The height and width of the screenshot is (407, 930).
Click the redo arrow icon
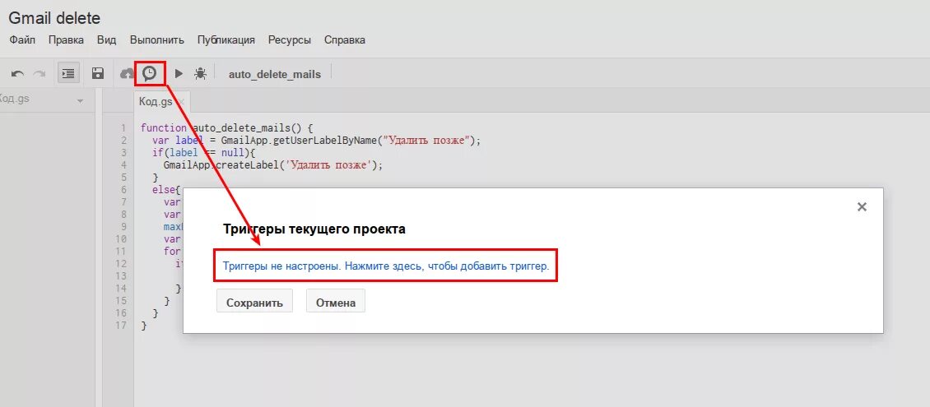click(40, 74)
